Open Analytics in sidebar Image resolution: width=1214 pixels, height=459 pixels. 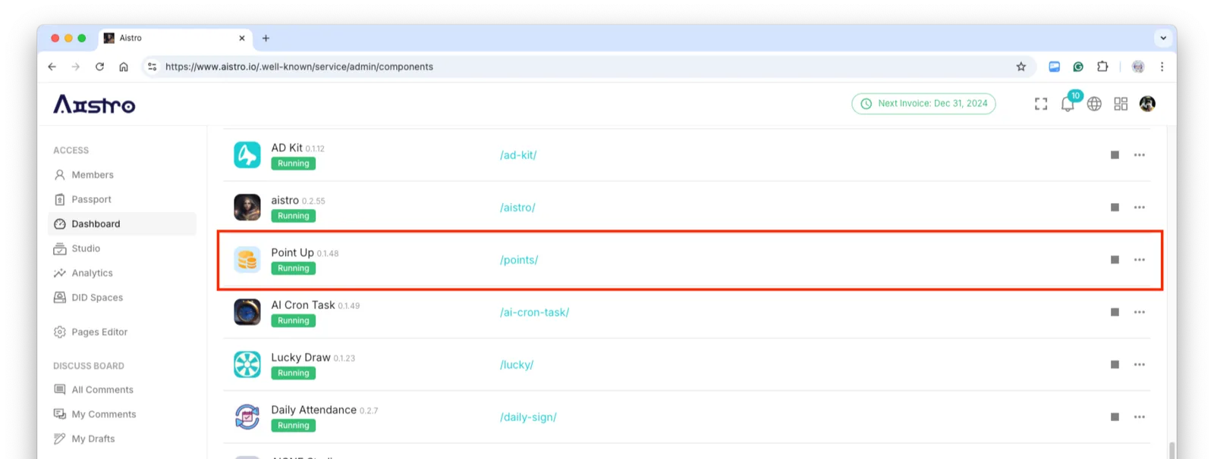(121, 273)
